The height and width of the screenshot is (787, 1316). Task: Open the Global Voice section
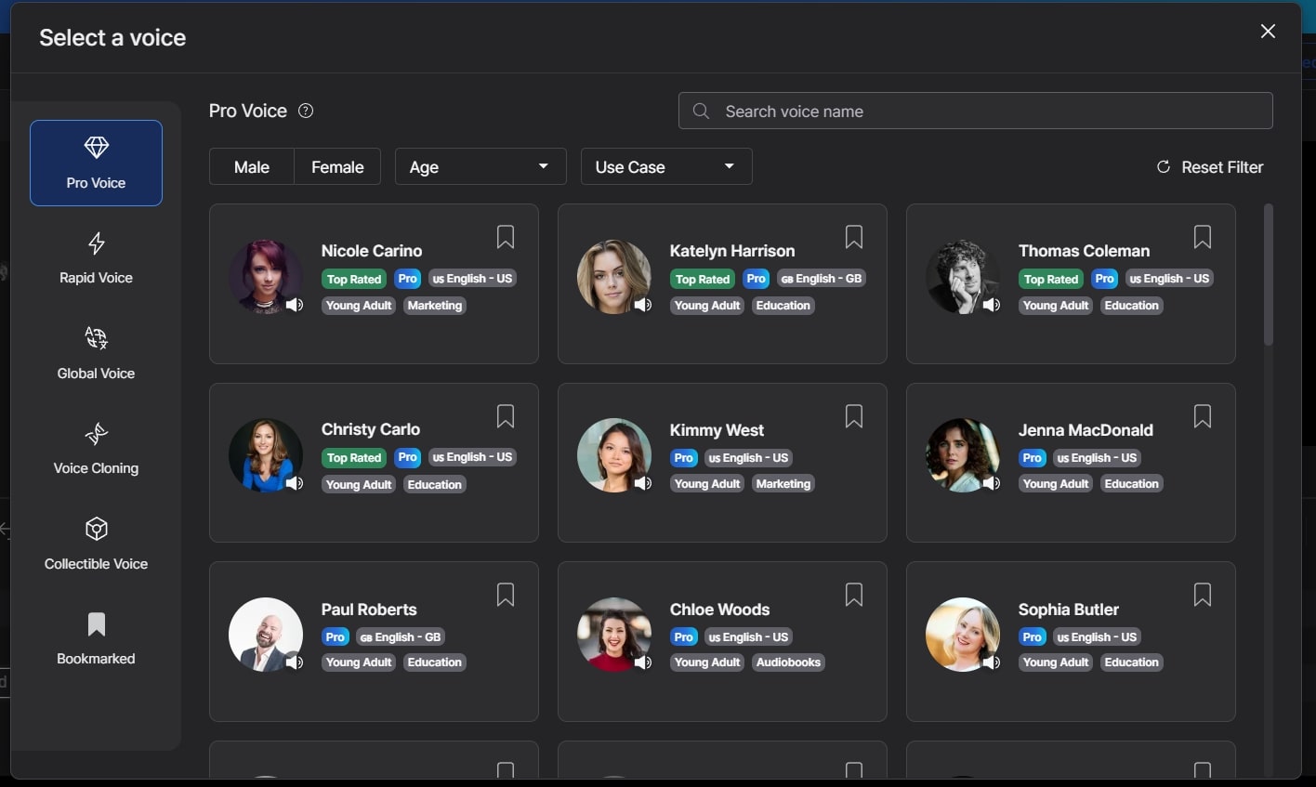click(96, 353)
